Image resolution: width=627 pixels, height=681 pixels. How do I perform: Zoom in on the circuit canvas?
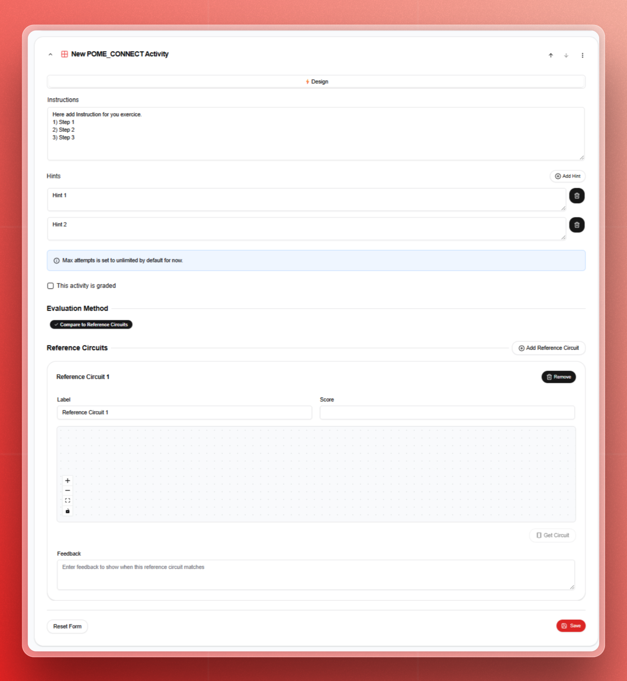[68, 481]
